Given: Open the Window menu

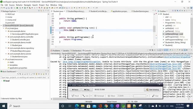Looking at the screenshot, I should pyautogui.click(x=54, y=5).
